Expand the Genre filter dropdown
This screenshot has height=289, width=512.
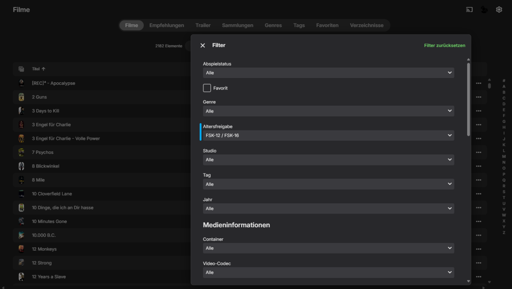(328, 111)
